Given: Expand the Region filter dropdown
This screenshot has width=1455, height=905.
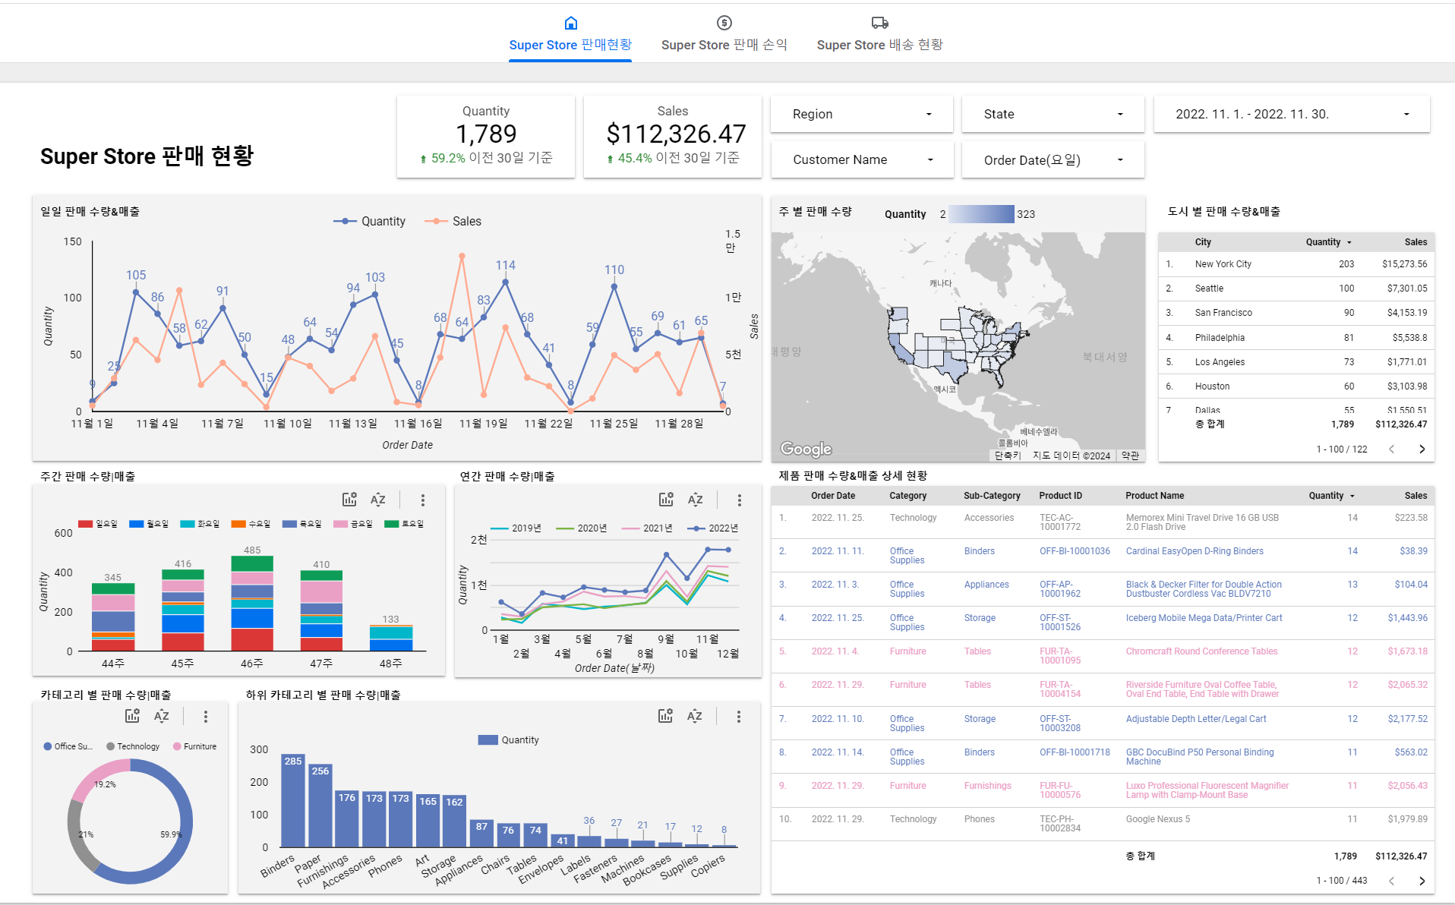Looking at the screenshot, I should point(861,114).
